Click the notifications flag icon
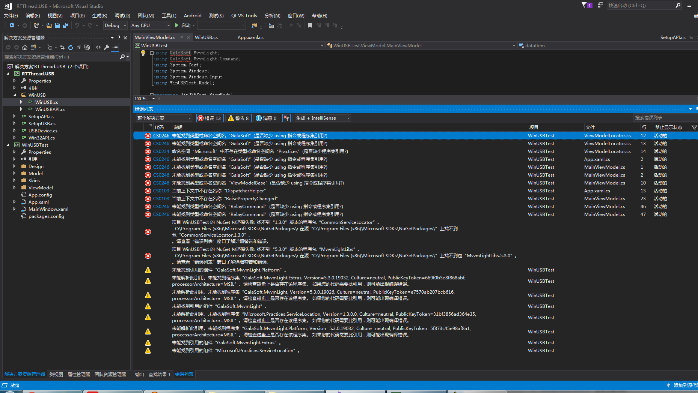Screen dimensions: 698x393 [585, 5]
